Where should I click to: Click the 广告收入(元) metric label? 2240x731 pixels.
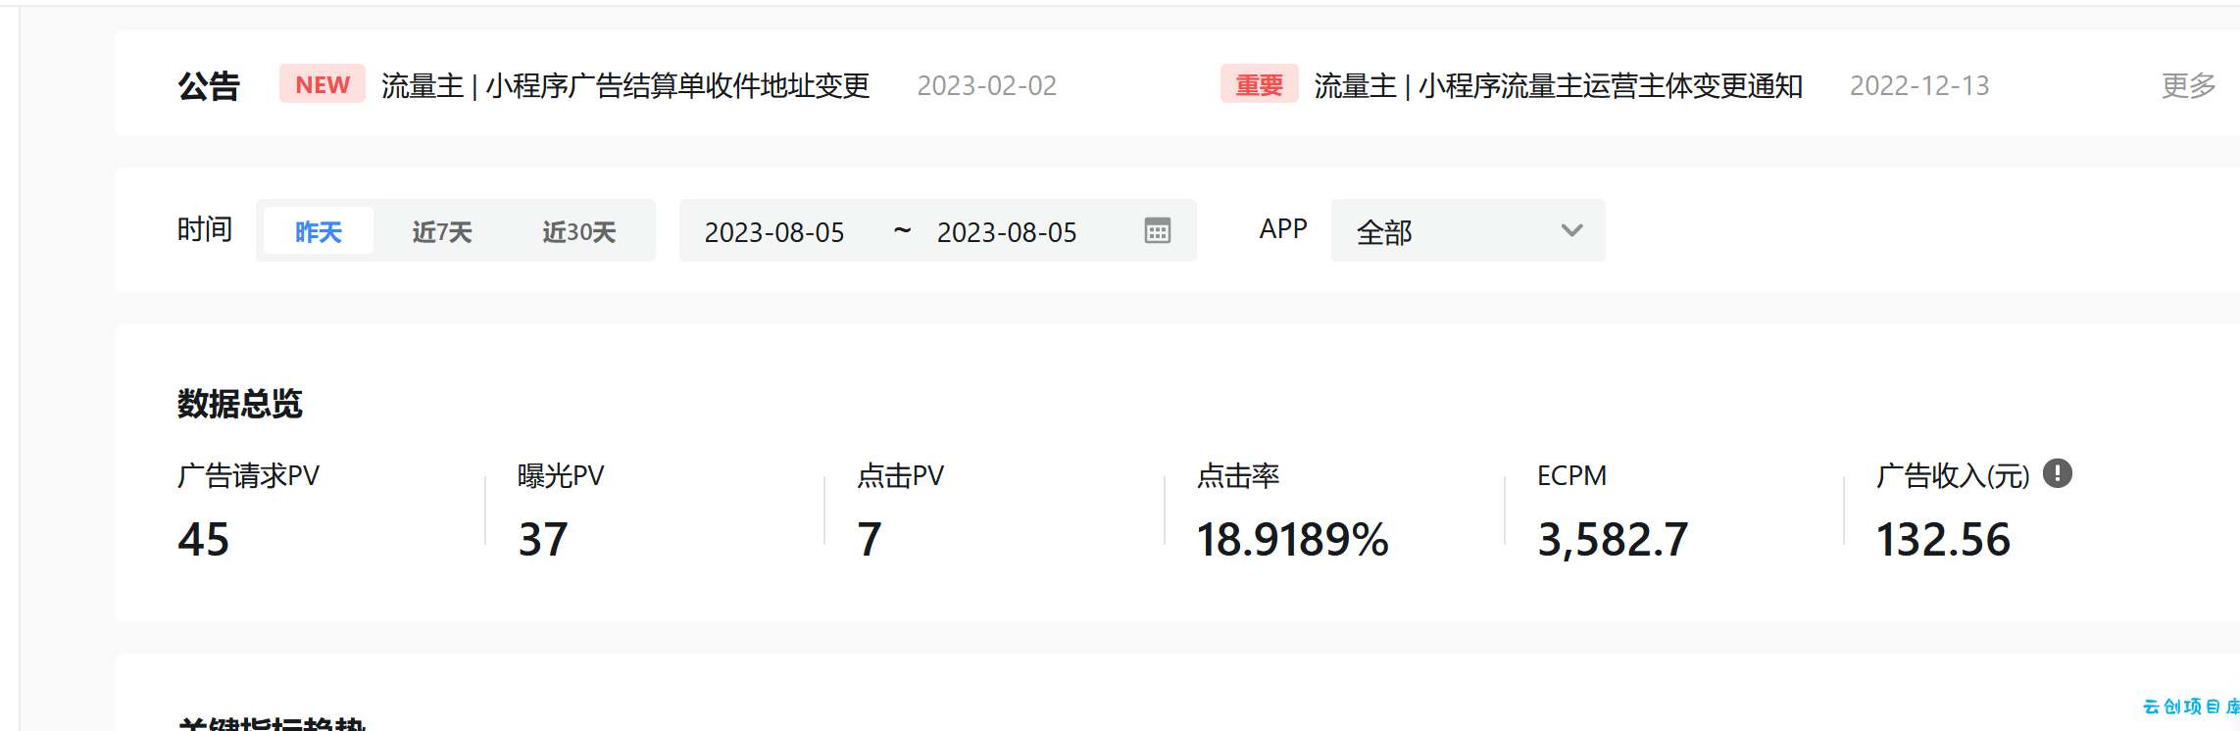pos(1953,476)
